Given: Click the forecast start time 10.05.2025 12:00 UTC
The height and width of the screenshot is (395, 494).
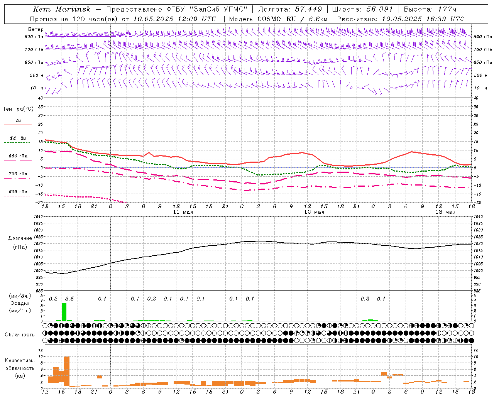Looking at the screenshot, I should tap(174, 19).
